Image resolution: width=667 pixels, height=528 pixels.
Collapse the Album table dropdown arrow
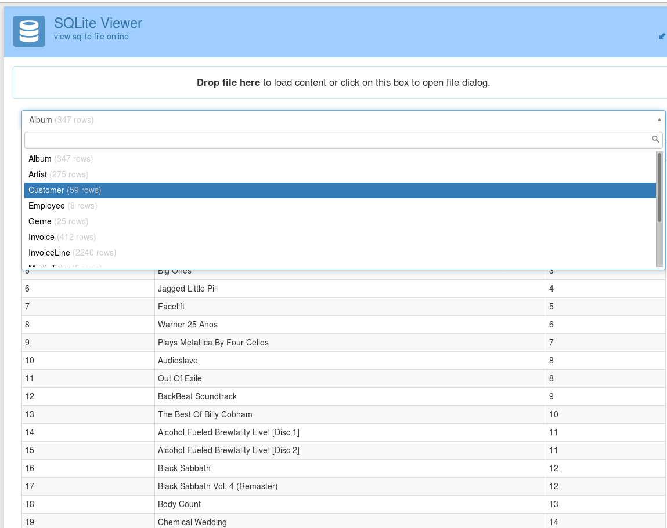[x=659, y=120]
